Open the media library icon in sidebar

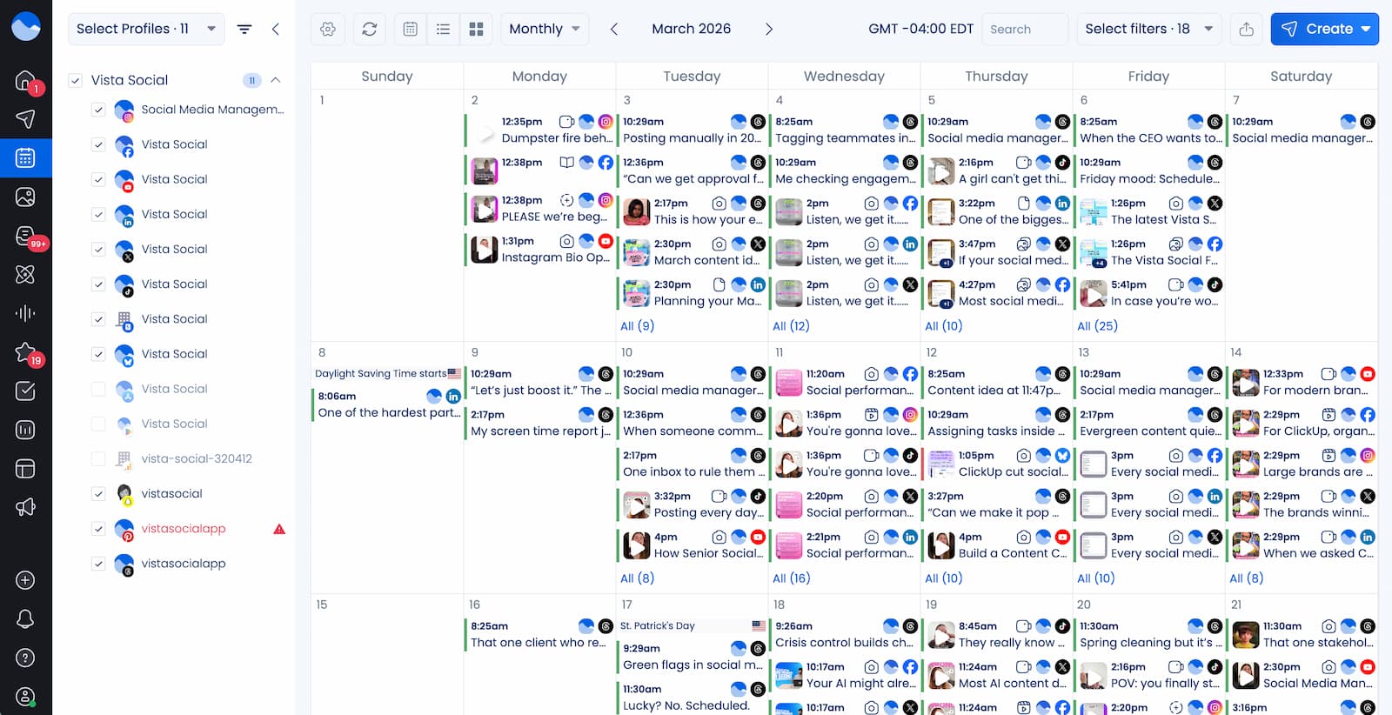pos(25,197)
